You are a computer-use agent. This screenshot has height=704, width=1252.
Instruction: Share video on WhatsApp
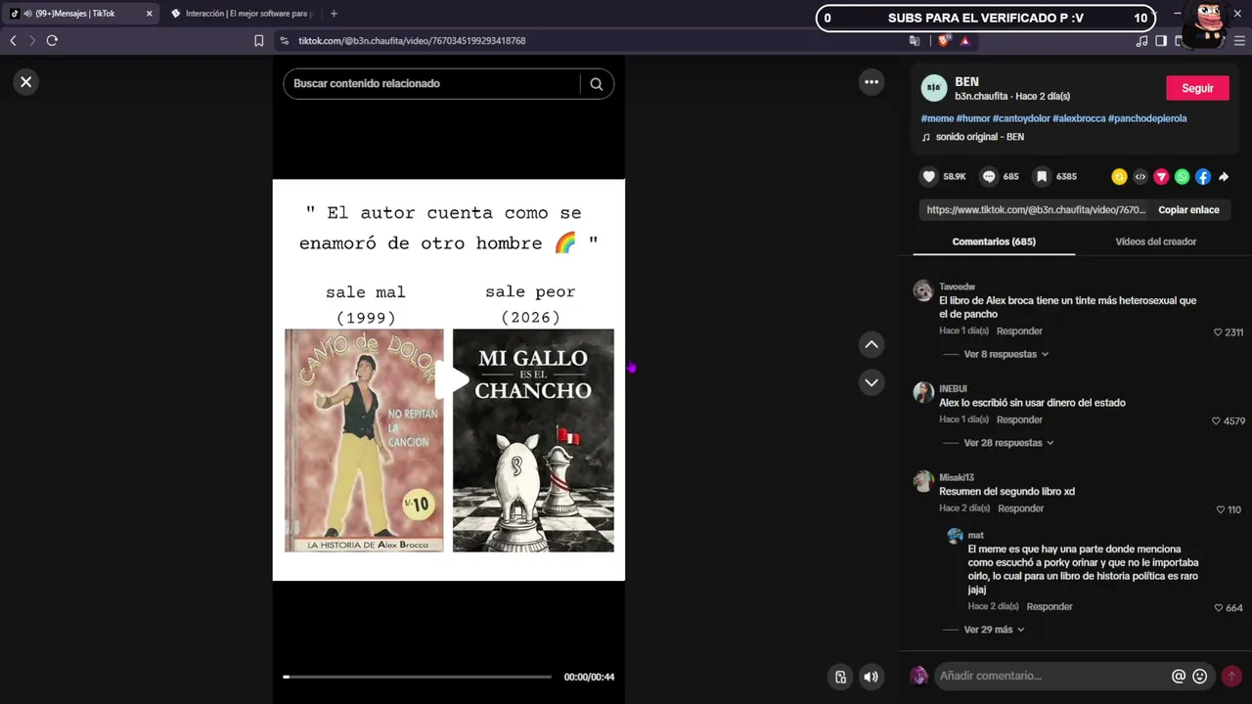1182,177
